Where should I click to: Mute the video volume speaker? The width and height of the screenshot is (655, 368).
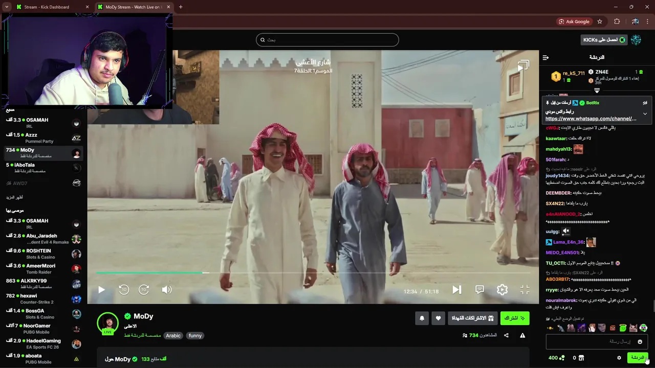click(167, 290)
